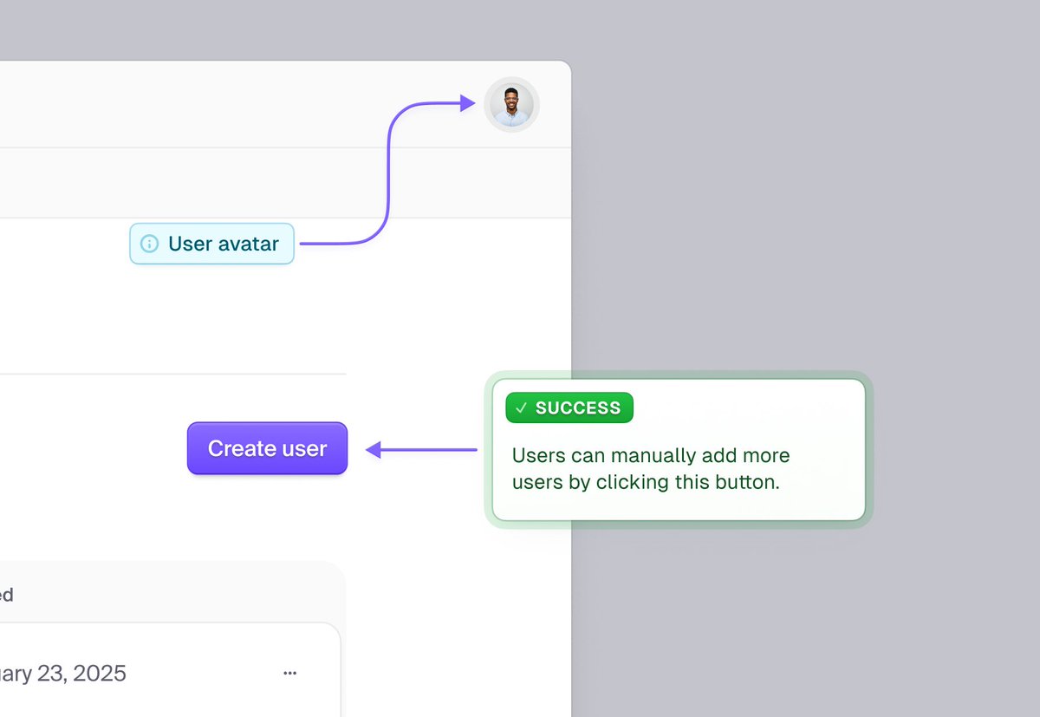The image size is (1040, 717).
Task: Click the avatar's circular gray border ring
Action: click(511, 80)
